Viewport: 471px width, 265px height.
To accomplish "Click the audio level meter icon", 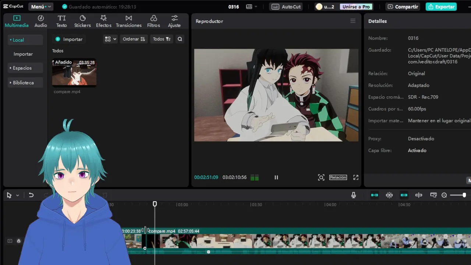I will [x=255, y=177].
